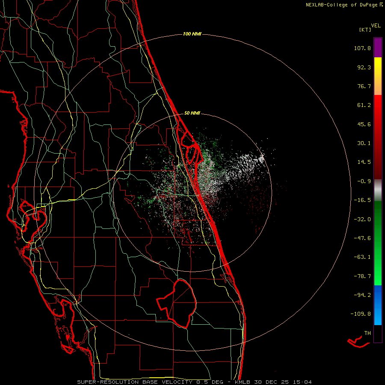Click the Lake Okeechobee outline on the map
The height and width of the screenshot is (385, 385).
177,304
